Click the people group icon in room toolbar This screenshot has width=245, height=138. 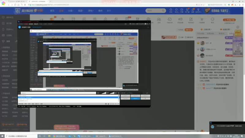pyautogui.click(x=159, y=20)
